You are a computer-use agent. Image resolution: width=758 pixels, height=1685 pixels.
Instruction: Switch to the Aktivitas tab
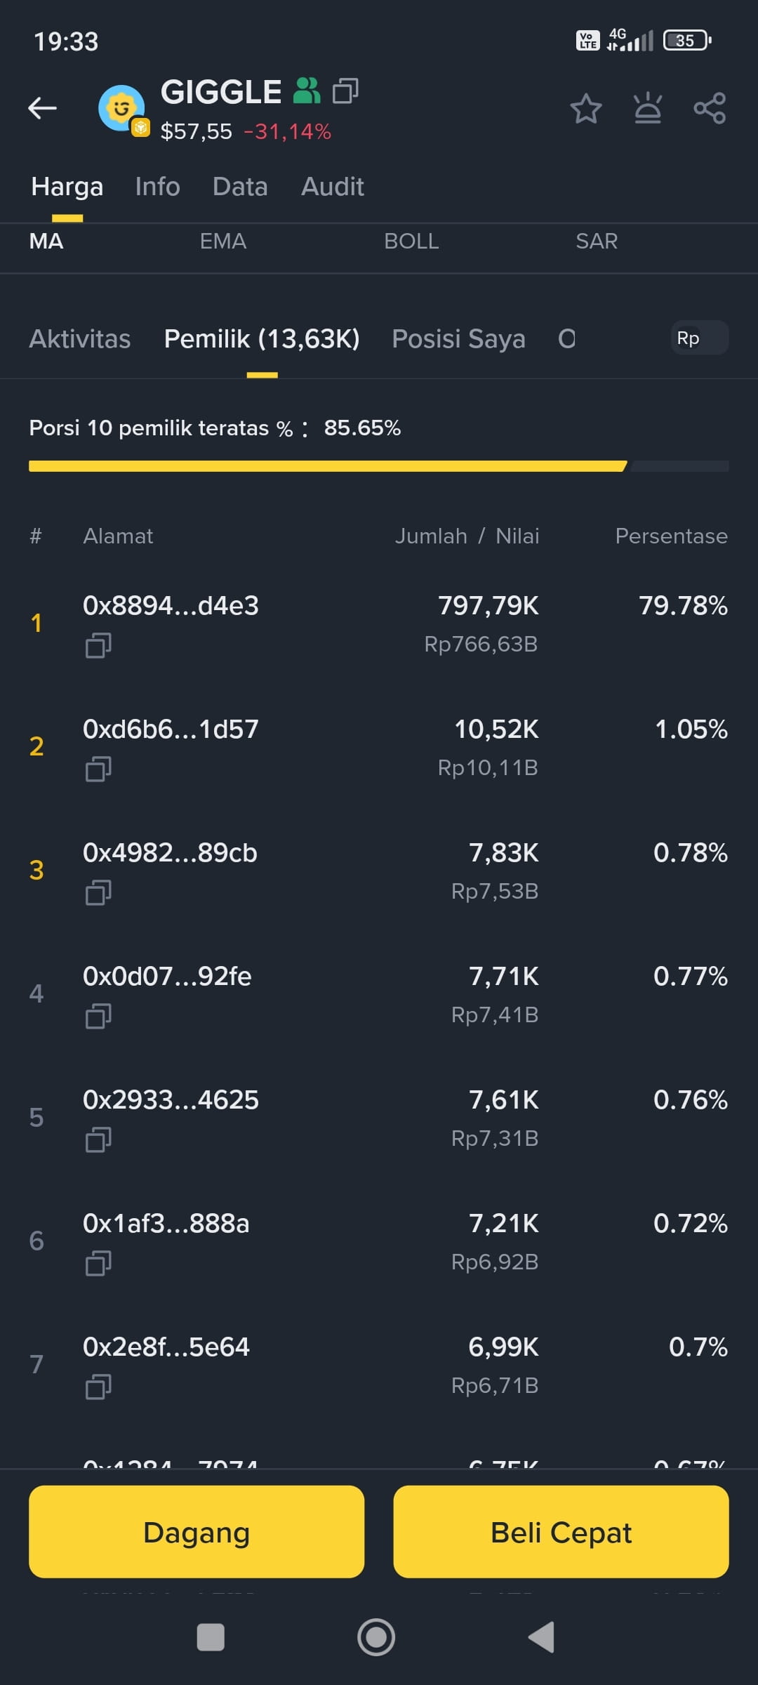(x=79, y=339)
